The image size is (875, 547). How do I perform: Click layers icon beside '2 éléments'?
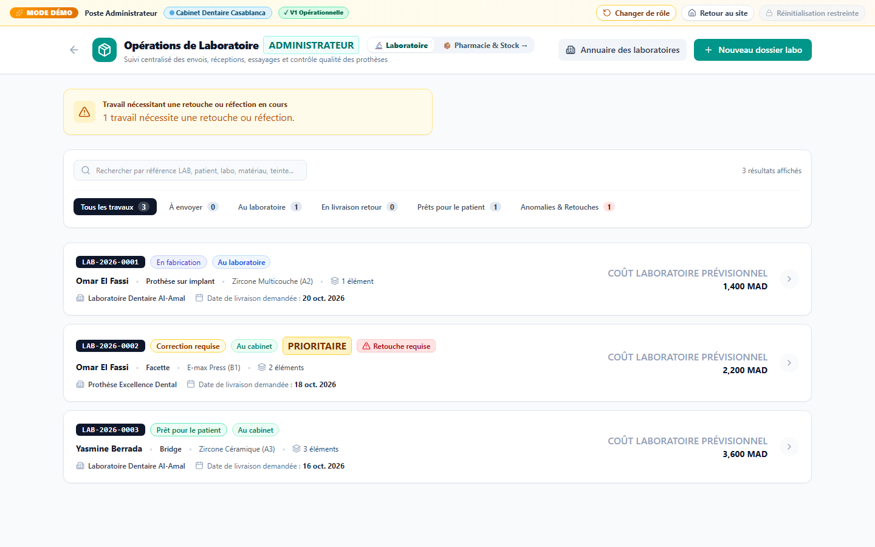(262, 368)
